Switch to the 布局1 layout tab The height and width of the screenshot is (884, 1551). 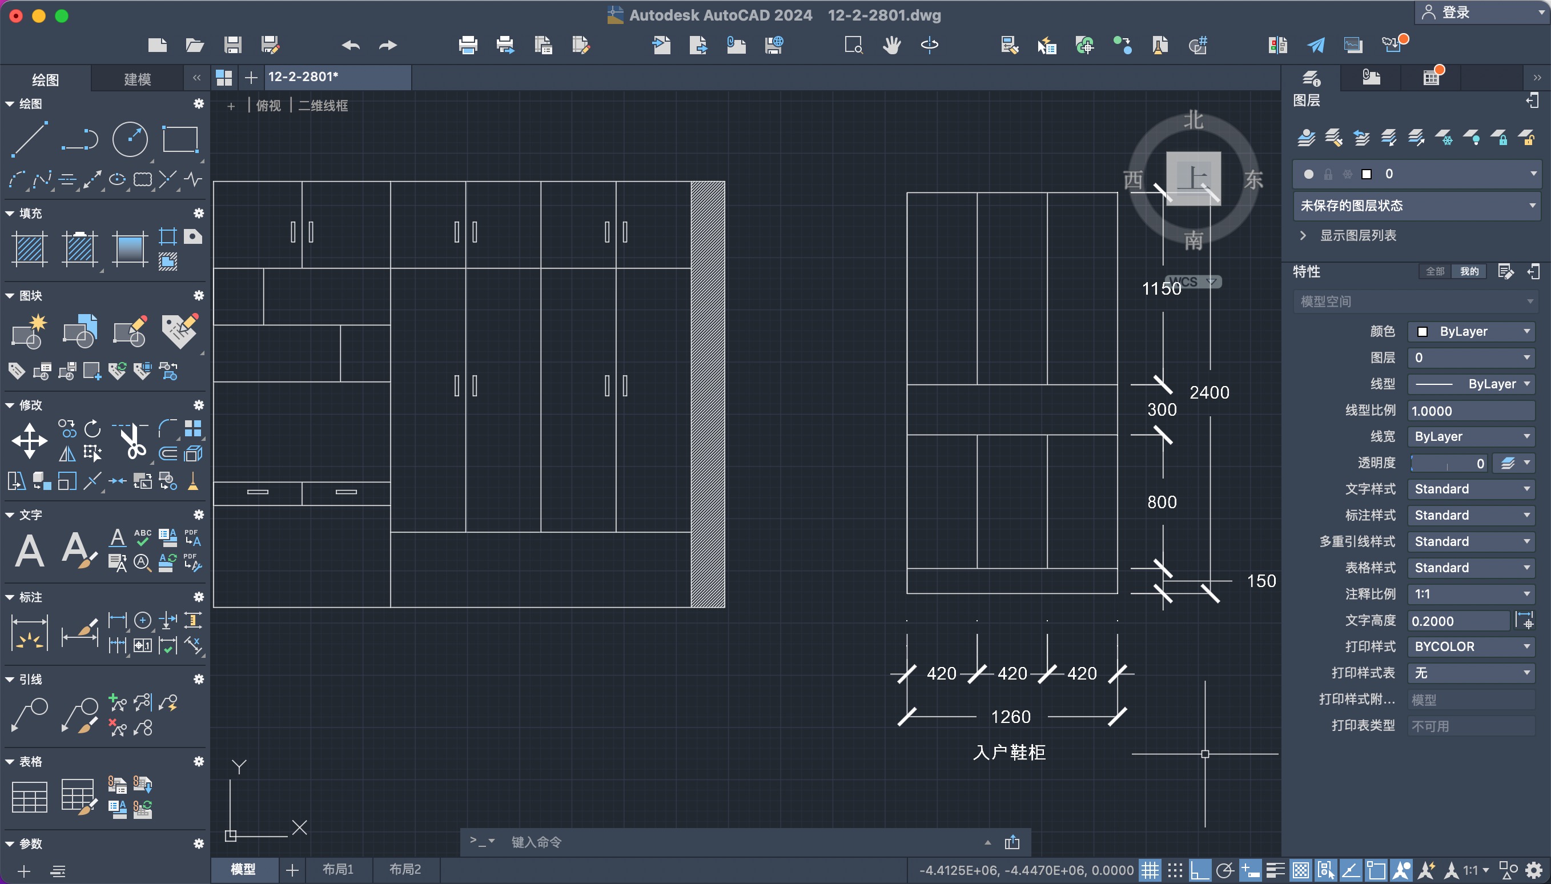(x=337, y=869)
